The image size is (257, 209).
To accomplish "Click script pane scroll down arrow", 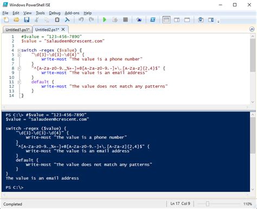I will tap(253, 102).
